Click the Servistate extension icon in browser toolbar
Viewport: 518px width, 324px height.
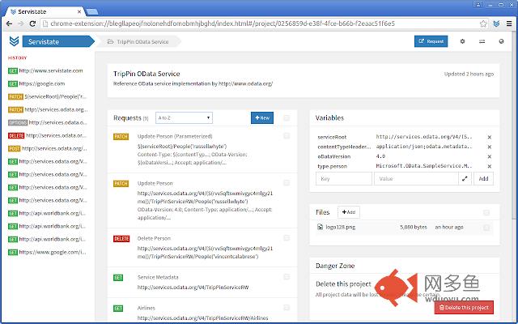coord(496,23)
